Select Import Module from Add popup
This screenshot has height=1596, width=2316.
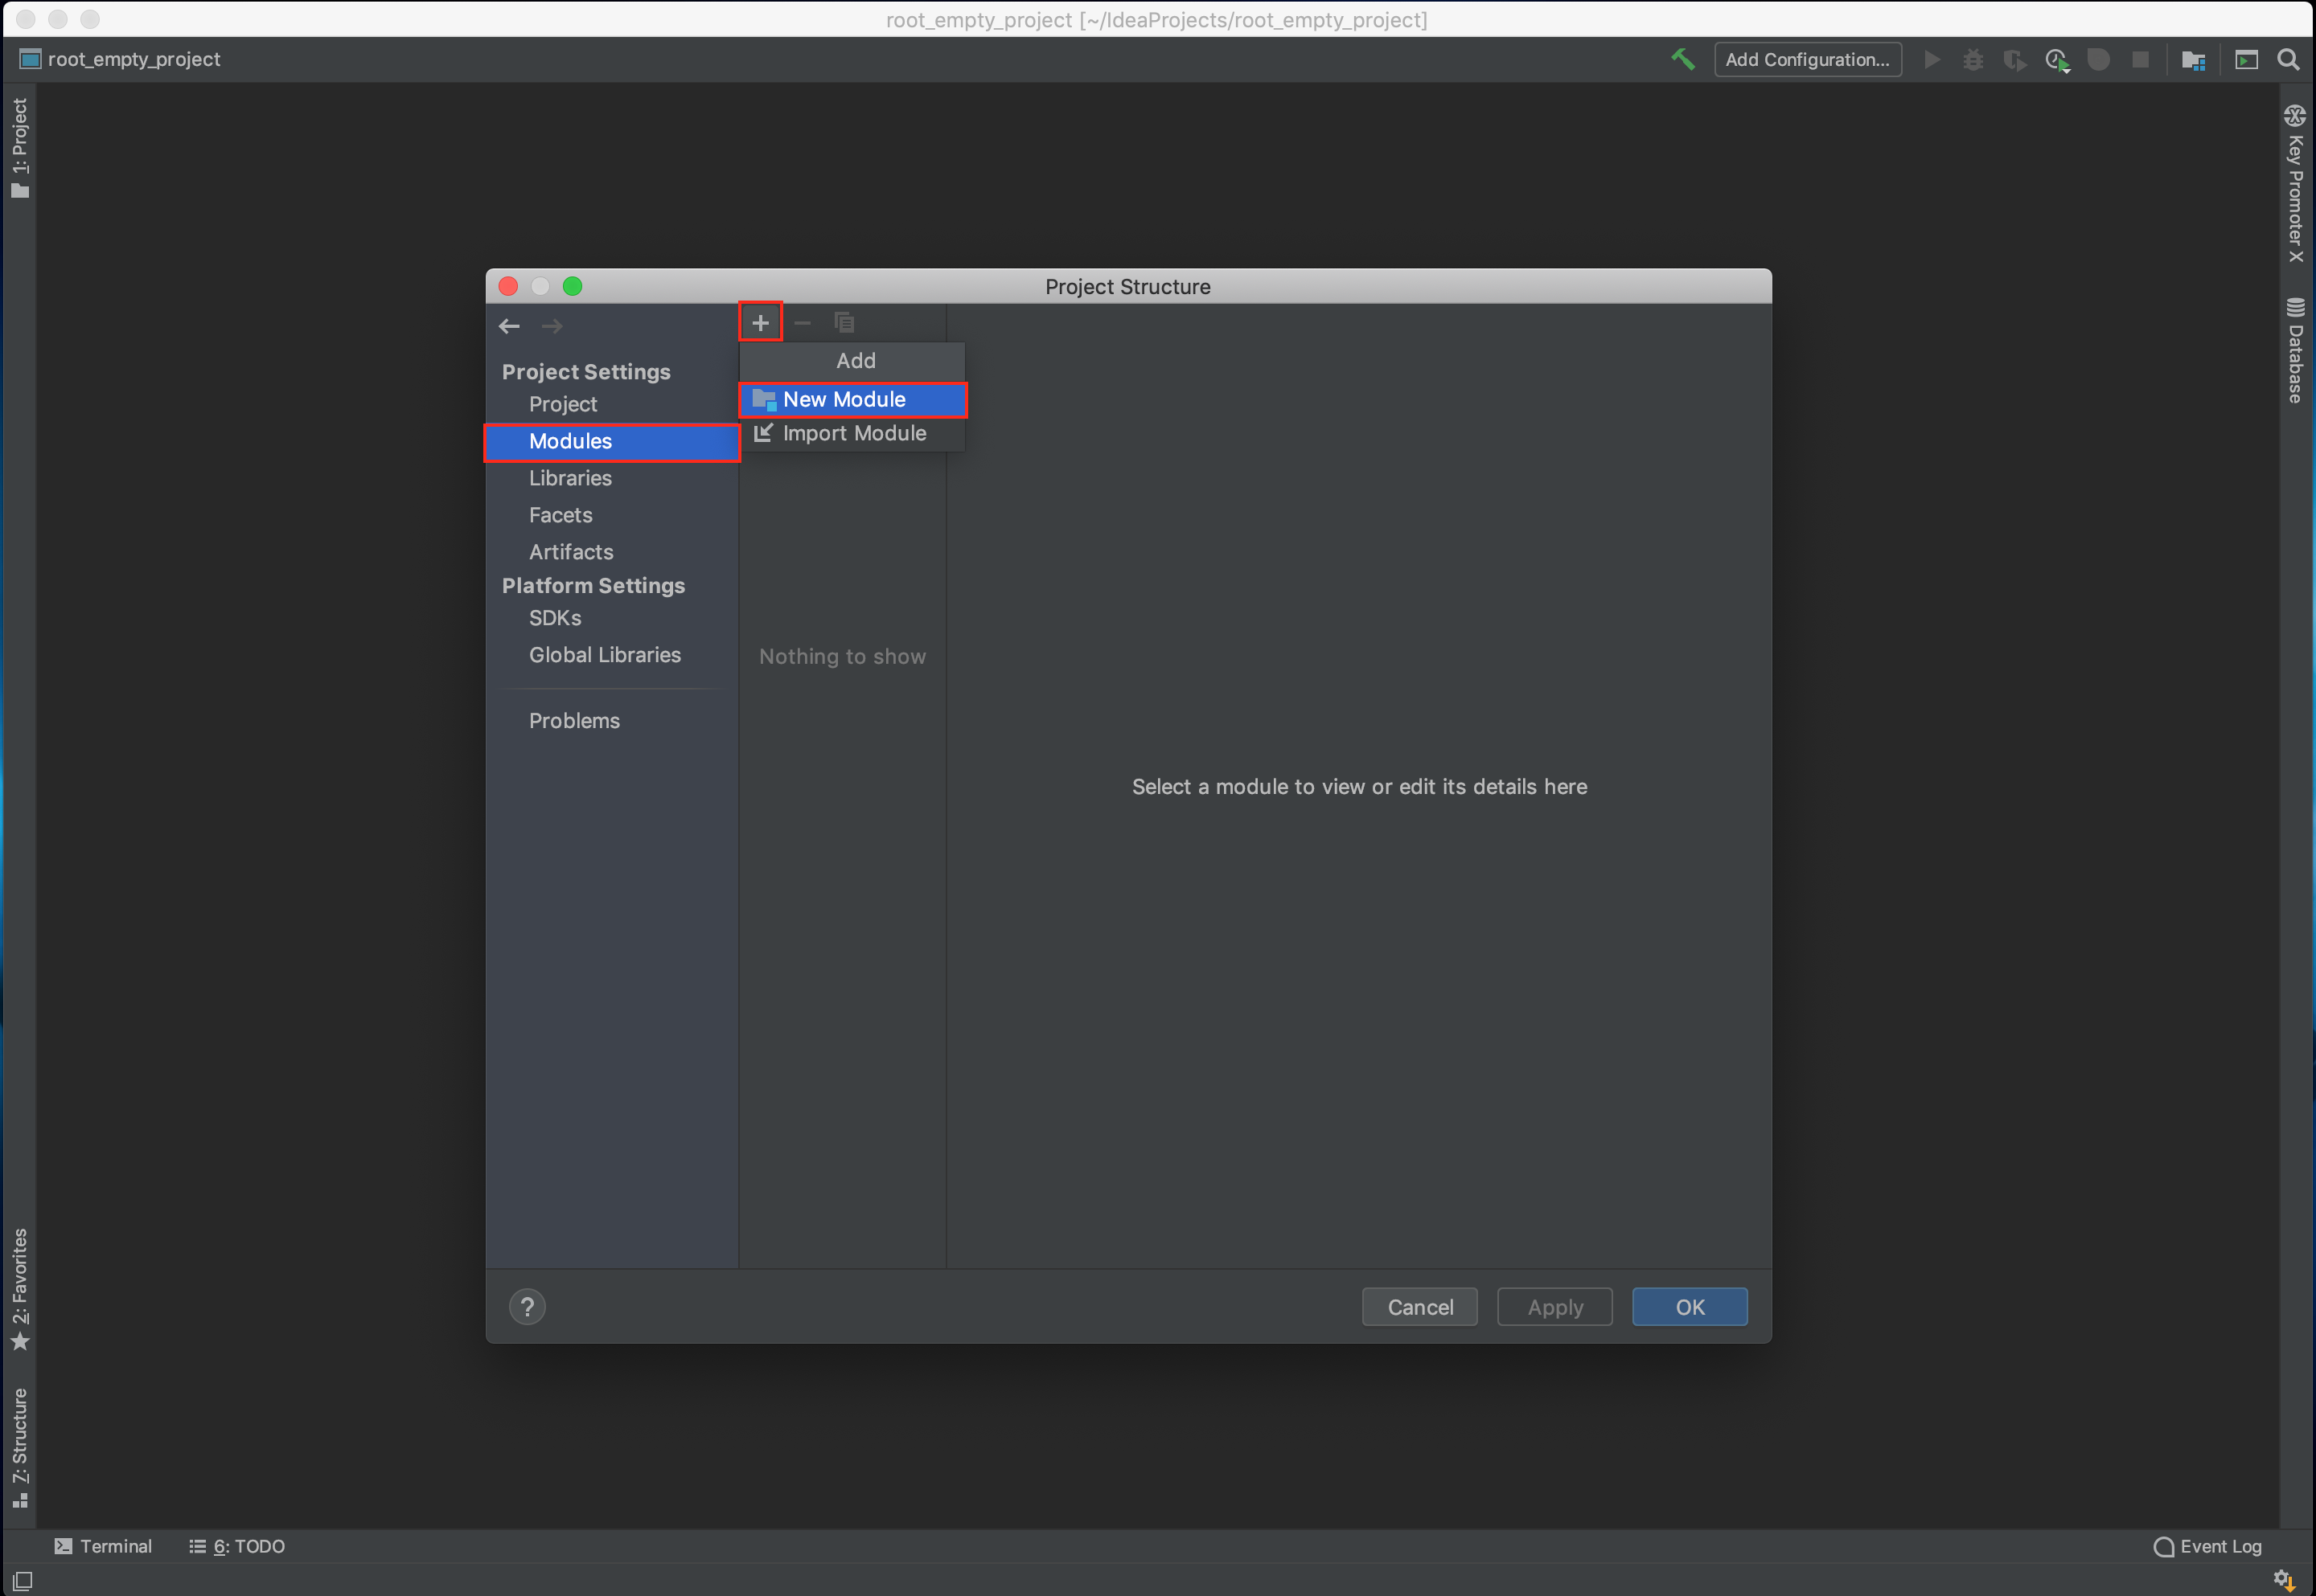click(853, 433)
